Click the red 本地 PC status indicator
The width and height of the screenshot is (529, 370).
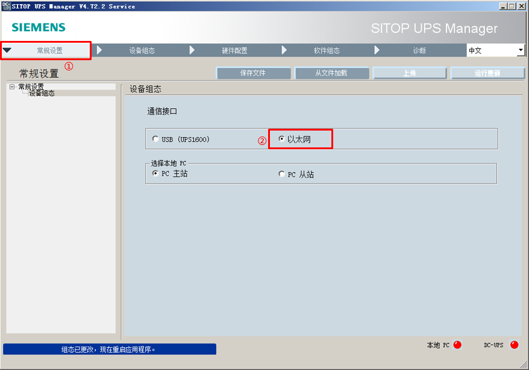click(x=456, y=345)
